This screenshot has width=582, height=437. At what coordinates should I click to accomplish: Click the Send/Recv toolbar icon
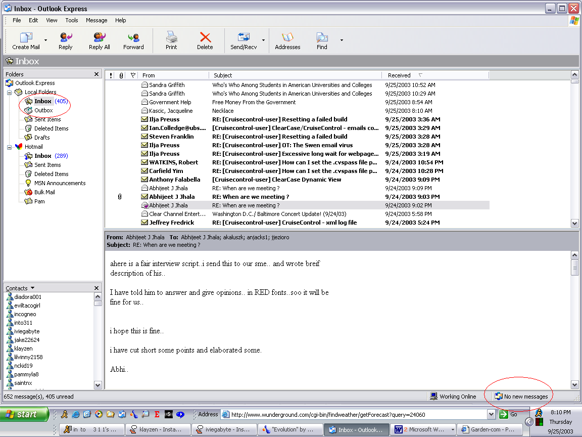(244, 40)
